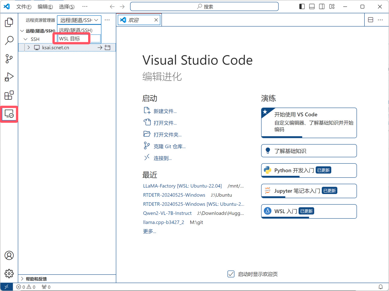This screenshot has height=291, width=389.
Task: Go forward with the right arrow
Action: click(x=122, y=7)
